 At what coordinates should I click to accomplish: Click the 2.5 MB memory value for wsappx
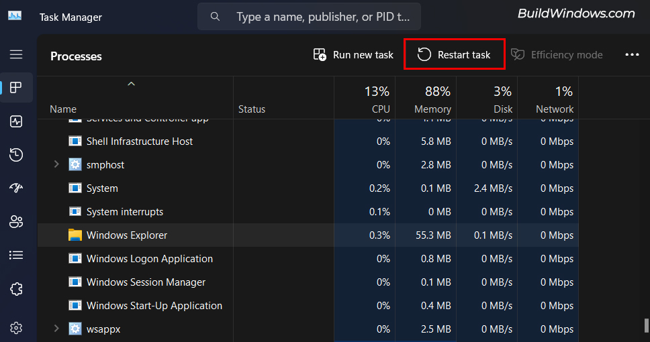(436, 329)
